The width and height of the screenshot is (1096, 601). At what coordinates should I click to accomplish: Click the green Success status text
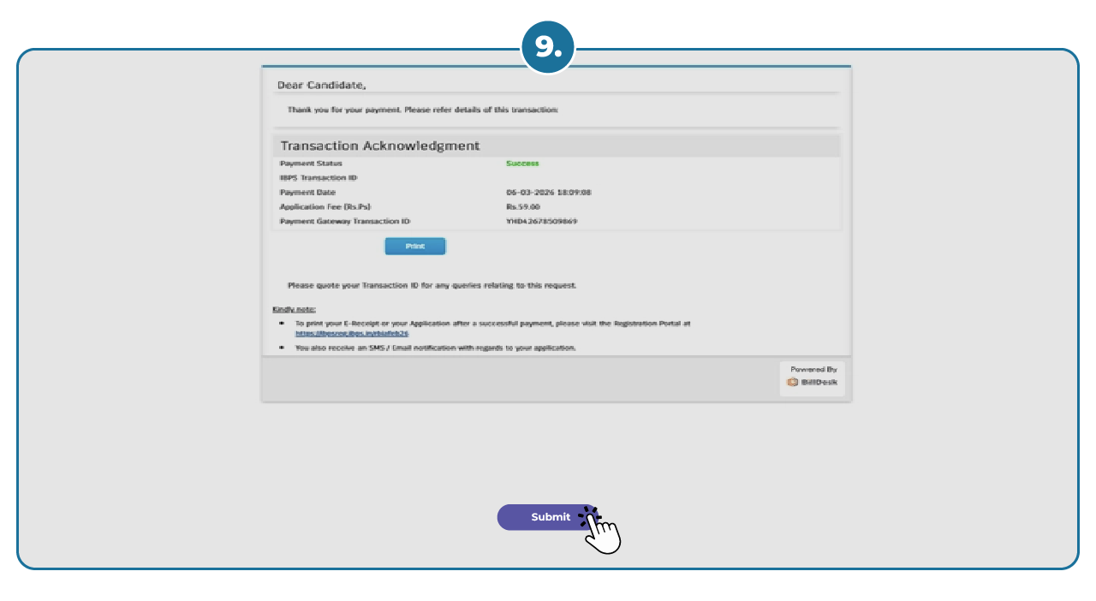click(x=522, y=163)
